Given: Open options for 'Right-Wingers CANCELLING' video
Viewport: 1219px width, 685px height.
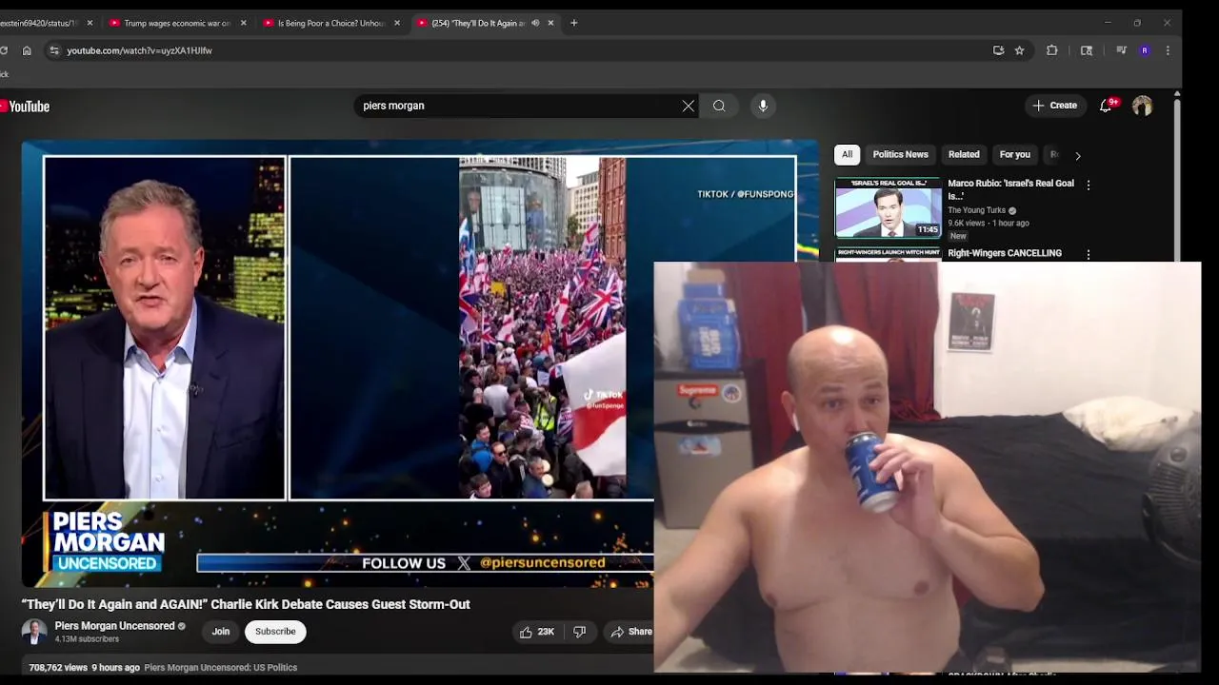Looking at the screenshot, I should click(x=1089, y=254).
